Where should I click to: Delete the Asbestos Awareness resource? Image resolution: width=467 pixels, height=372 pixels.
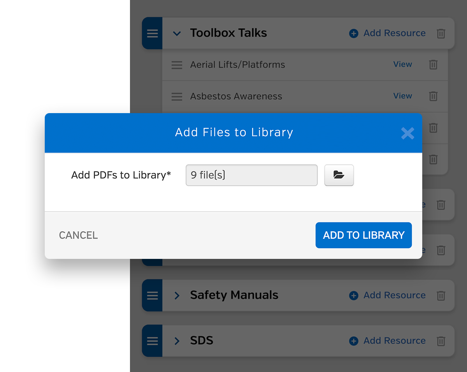433,96
